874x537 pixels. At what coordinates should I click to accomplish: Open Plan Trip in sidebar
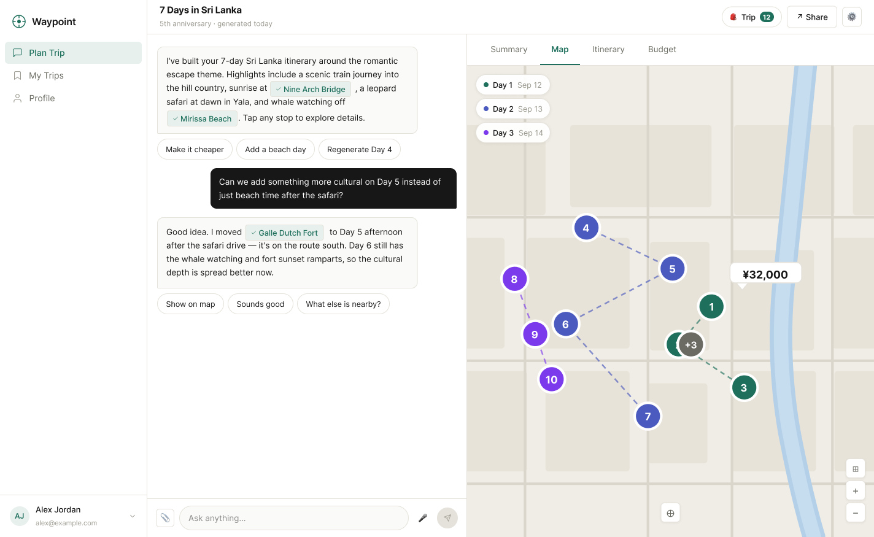[73, 53]
